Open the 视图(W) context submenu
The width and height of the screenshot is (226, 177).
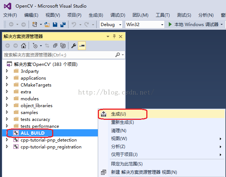[x=162, y=139]
